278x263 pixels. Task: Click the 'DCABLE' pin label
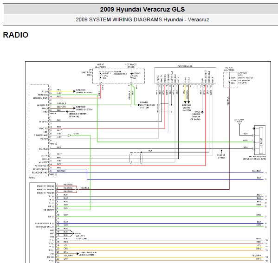pyautogui.click(x=43, y=149)
